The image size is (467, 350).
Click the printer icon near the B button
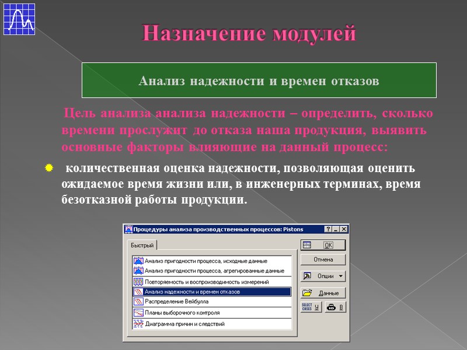330,308
